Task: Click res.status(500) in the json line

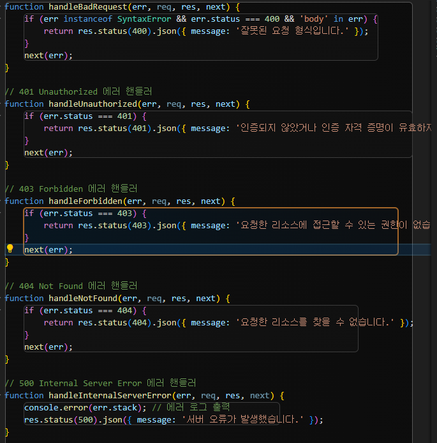Action: 61,420
